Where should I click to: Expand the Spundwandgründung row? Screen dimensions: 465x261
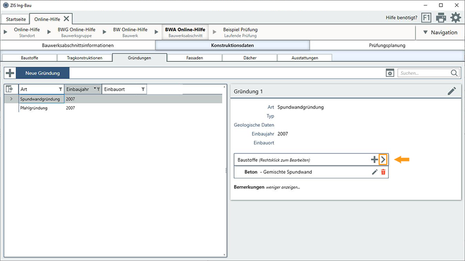(x=11, y=98)
